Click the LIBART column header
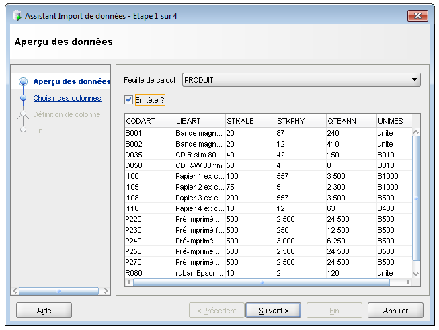 point(199,121)
